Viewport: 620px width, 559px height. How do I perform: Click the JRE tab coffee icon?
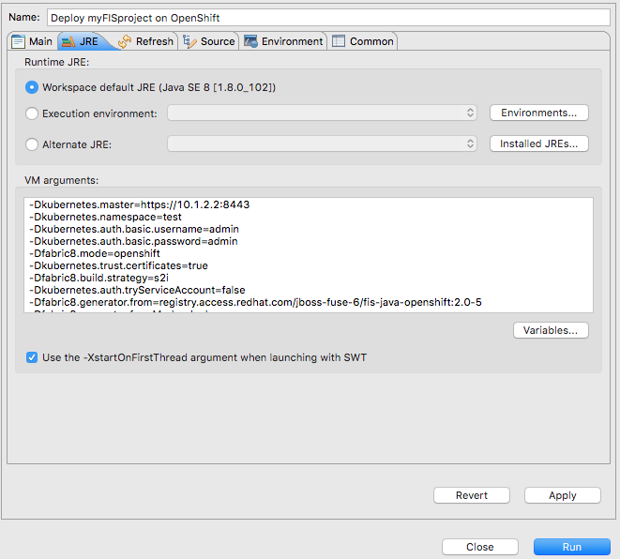(67, 41)
